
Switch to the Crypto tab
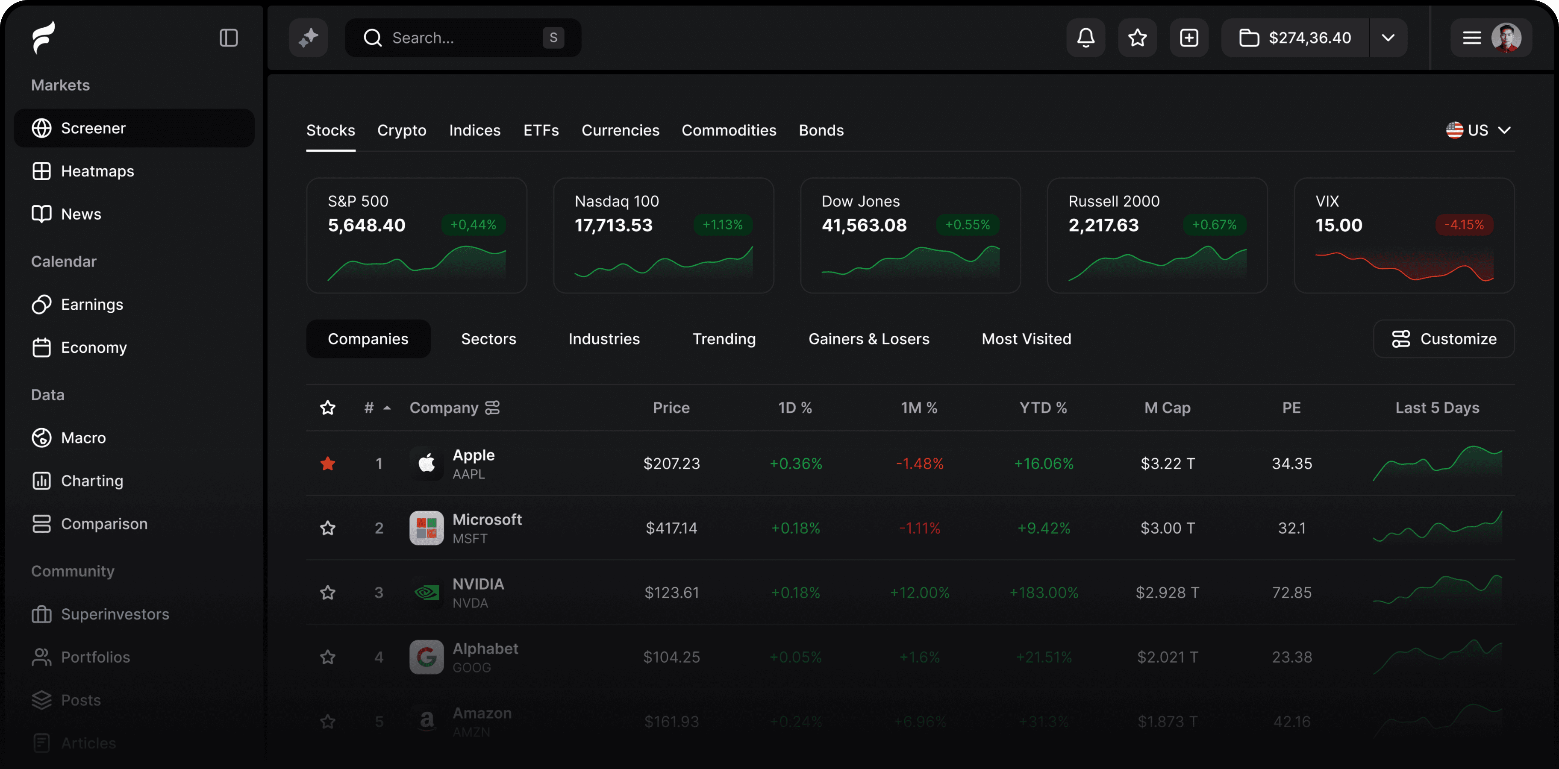[401, 130]
